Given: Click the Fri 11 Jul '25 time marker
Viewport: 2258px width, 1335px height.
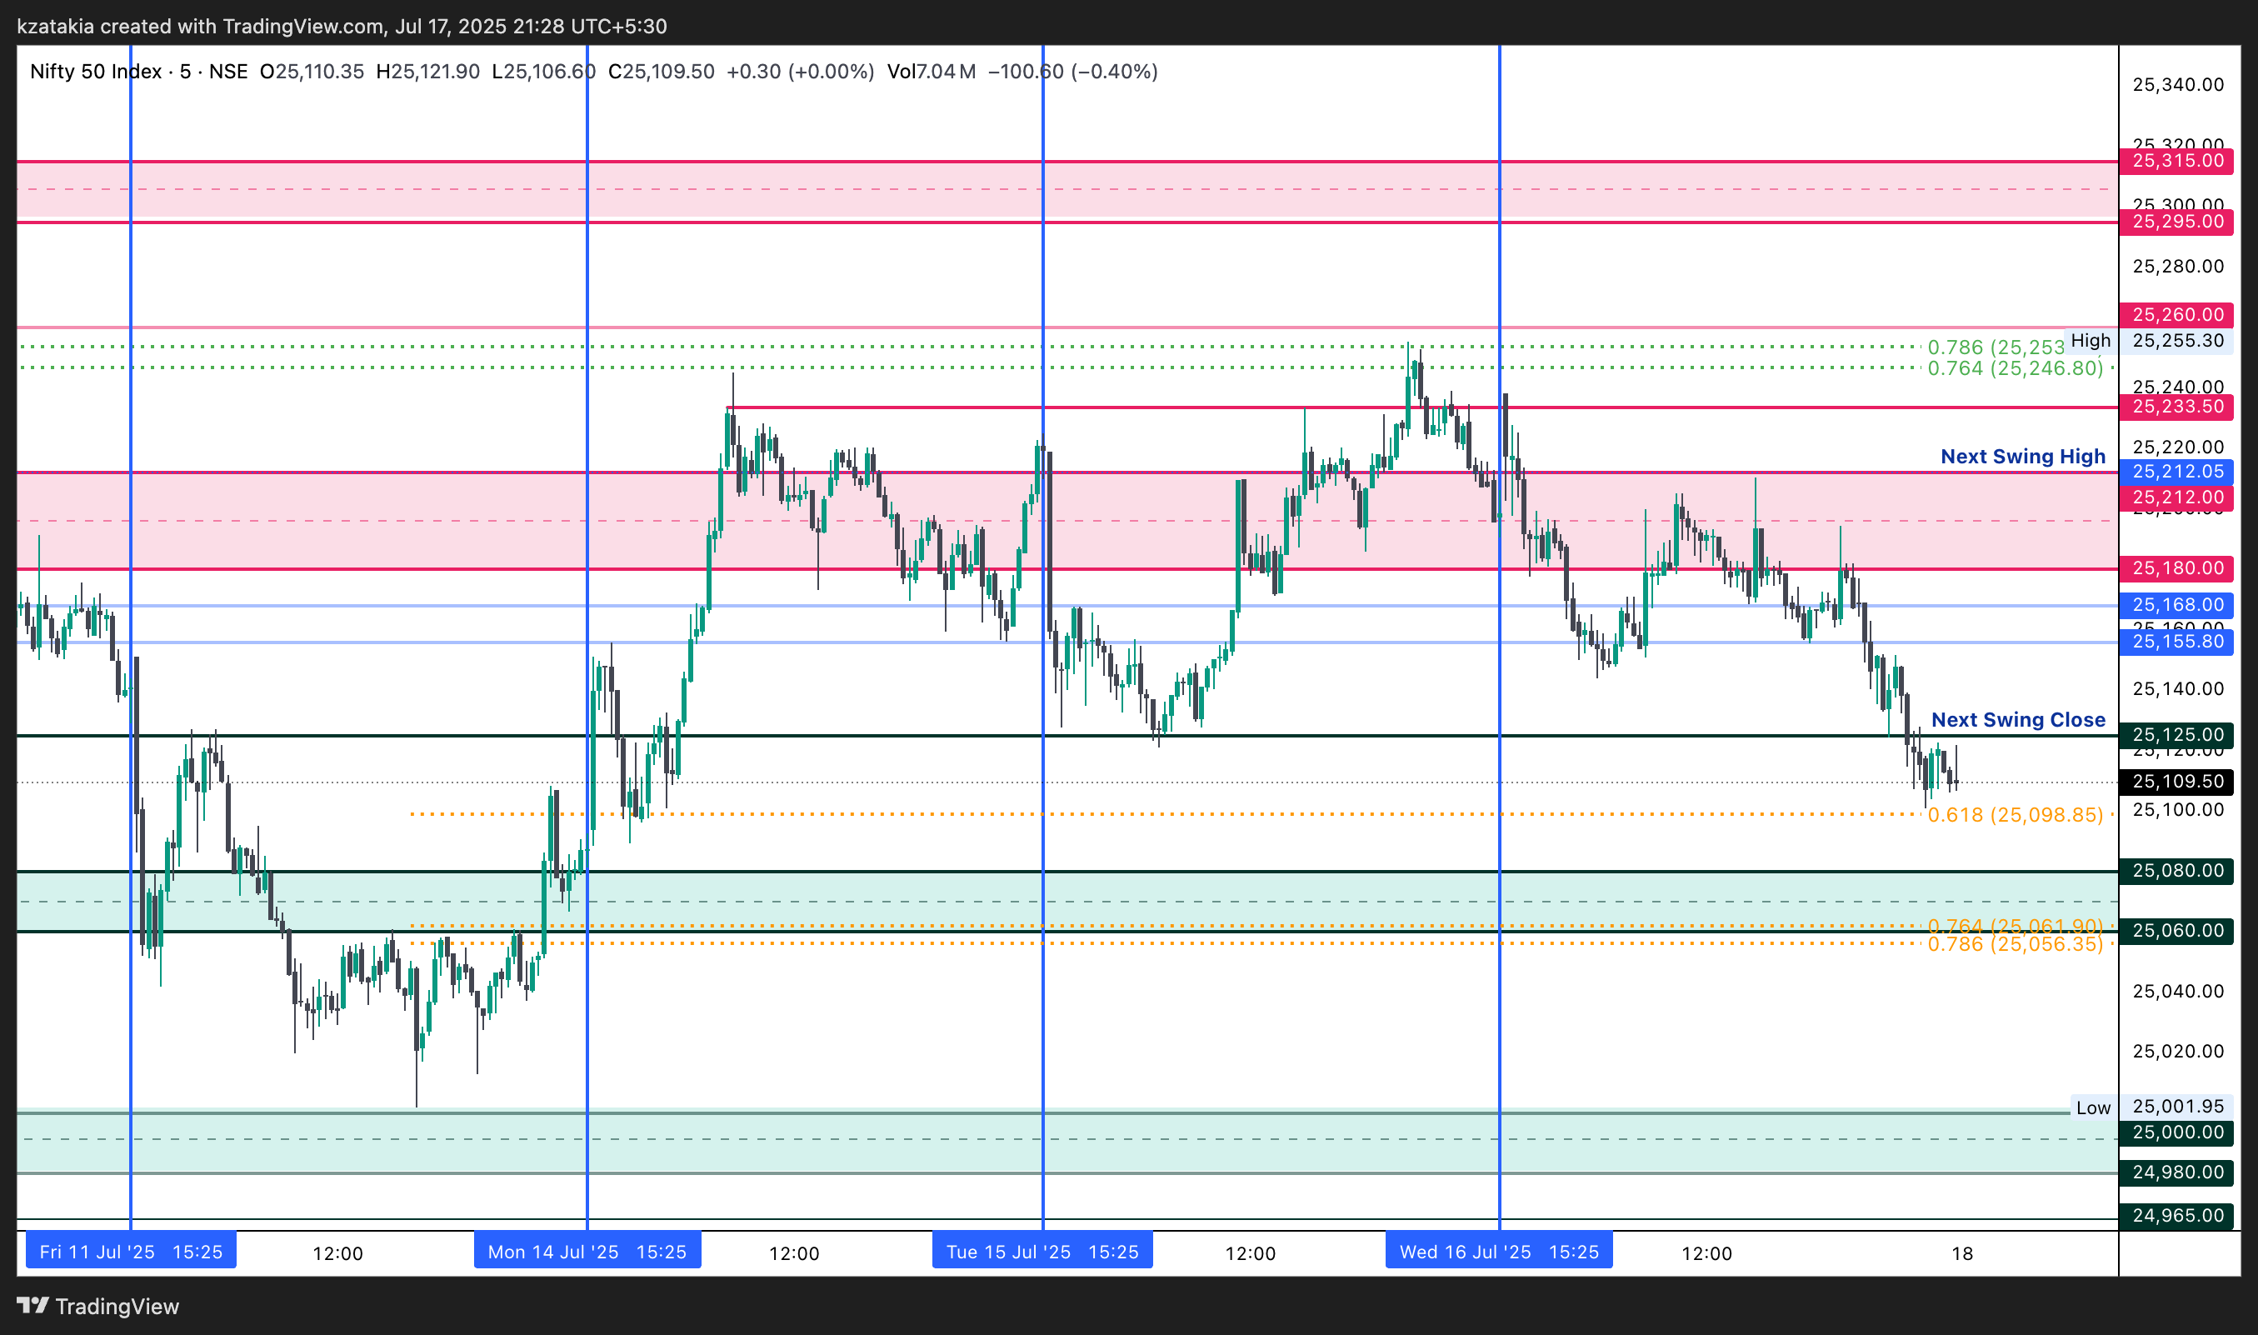Looking at the screenshot, I should 132,1252.
